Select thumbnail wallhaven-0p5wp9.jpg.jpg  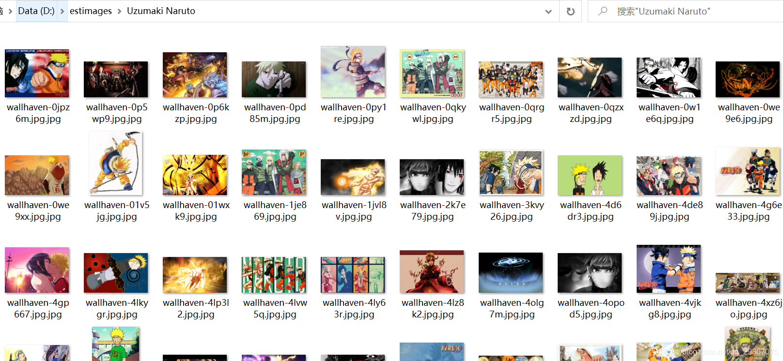(x=116, y=79)
